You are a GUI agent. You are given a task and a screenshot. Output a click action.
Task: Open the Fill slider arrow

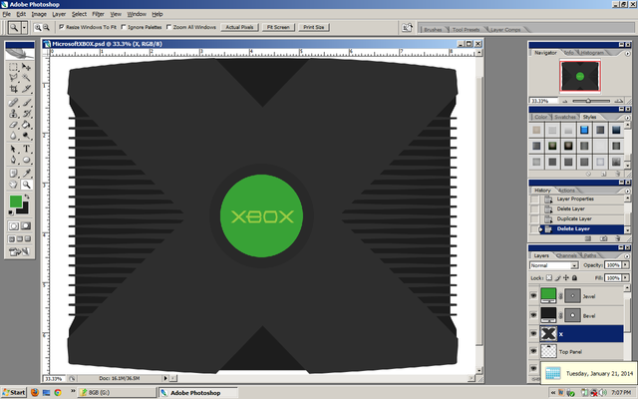click(x=626, y=277)
